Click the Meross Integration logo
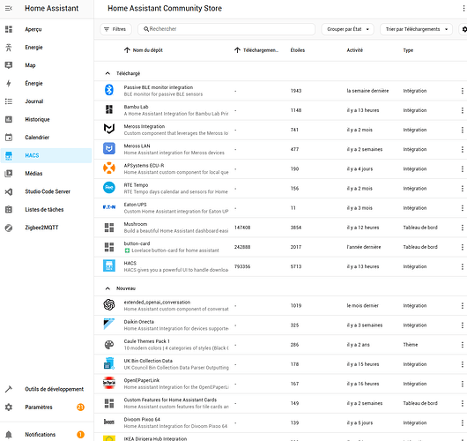This screenshot has height=441, width=467. (x=109, y=129)
